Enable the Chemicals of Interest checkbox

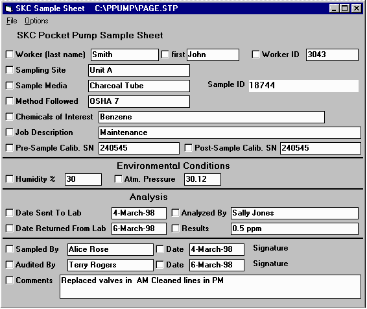9,117
